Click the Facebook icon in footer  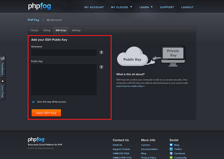click(x=171, y=153)
